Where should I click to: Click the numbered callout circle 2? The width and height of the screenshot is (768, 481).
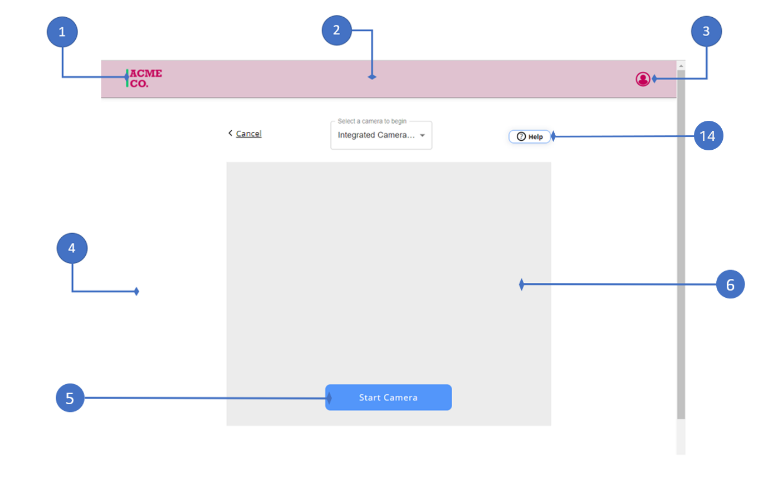[336, 30]
